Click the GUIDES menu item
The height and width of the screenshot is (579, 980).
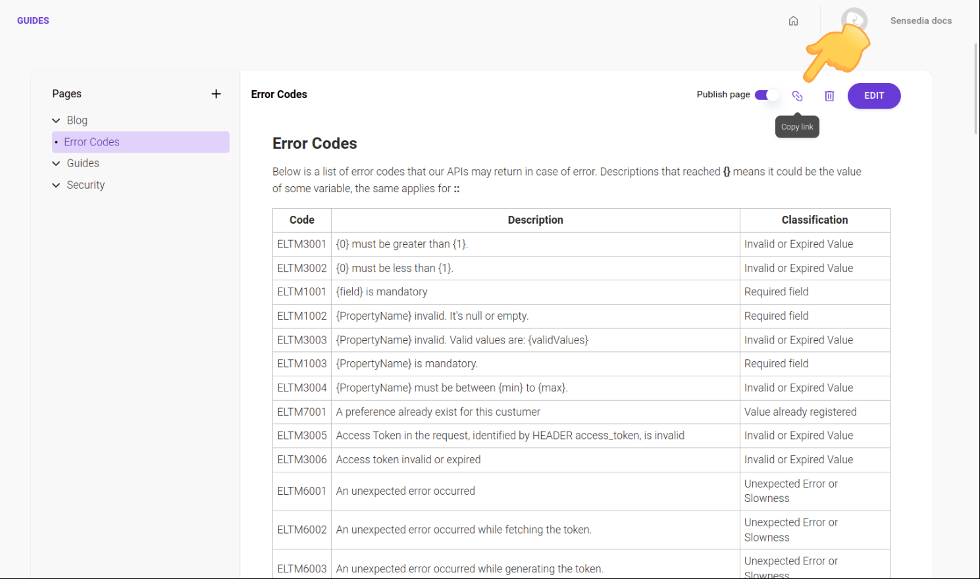(x=33, y=20)
